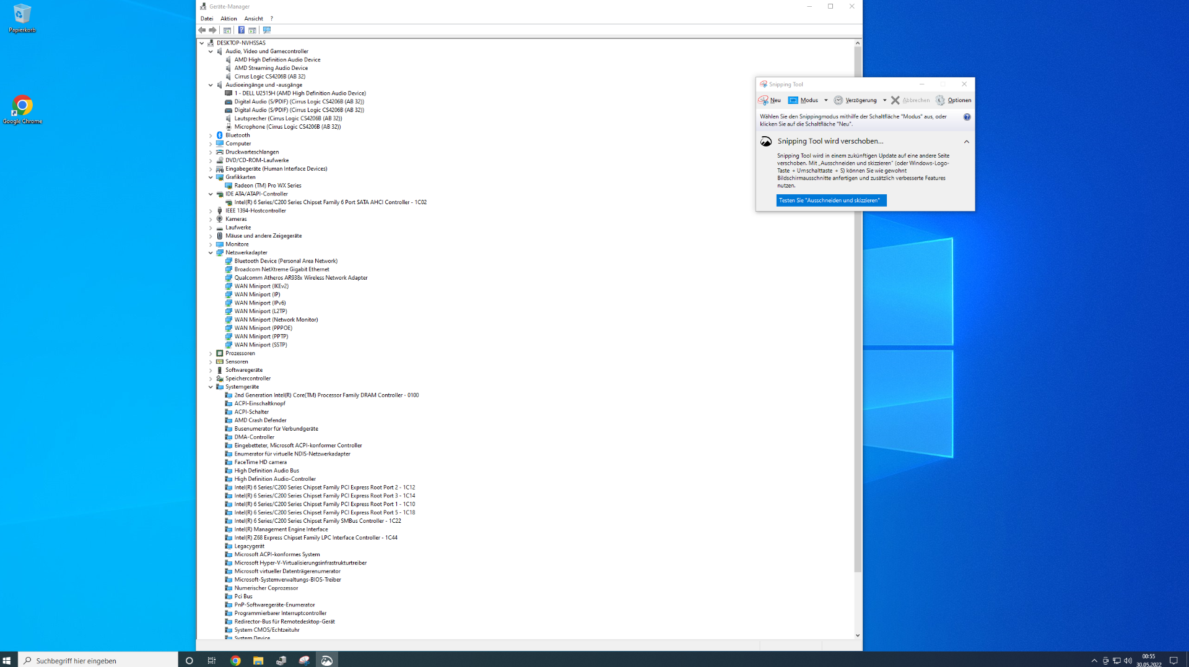The height and width of the screenshot is (667, 1189).
Task: Select the AMD Crash Defender device
Action: pyautogui.click(x=260, y=421)
